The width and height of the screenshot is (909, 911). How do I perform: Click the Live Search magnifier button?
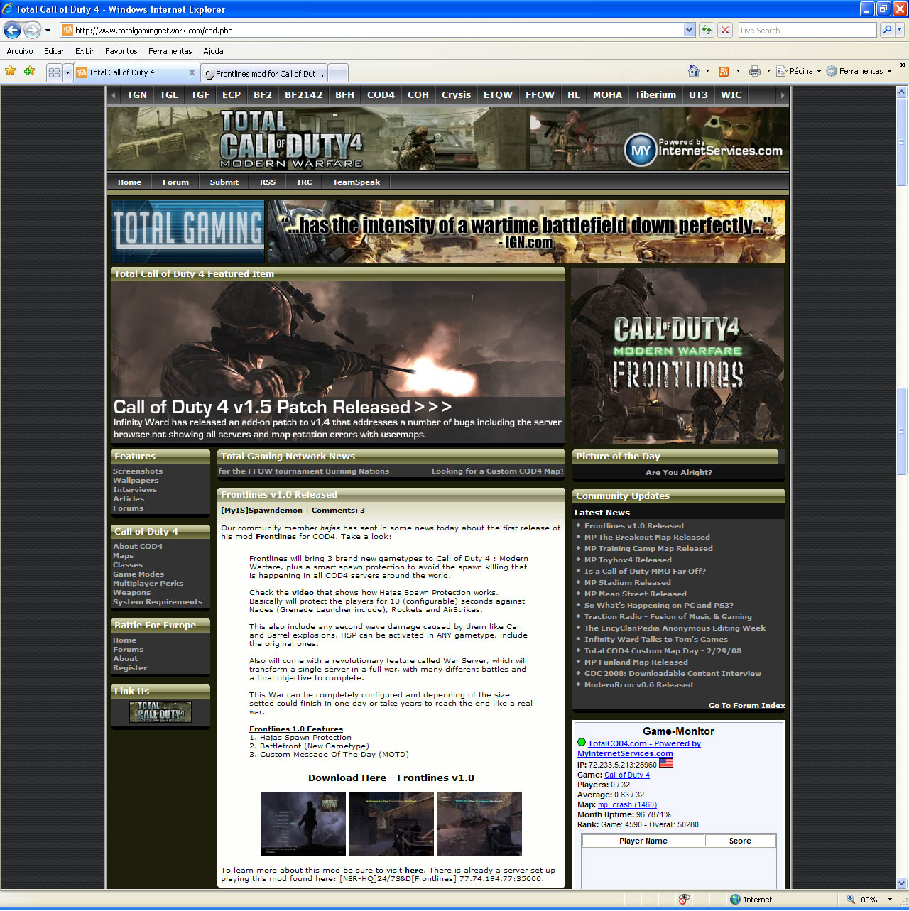point(886,30)
